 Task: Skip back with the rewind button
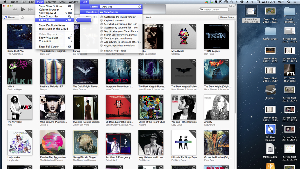pyautogui.click(x=15, y=9)
